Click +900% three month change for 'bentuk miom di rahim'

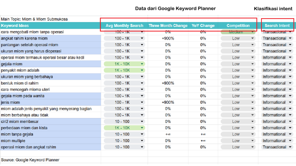coord(168,83)
